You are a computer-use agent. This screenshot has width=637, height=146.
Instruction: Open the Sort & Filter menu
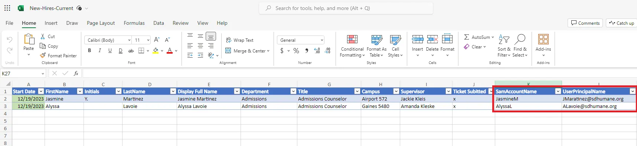(x=504, y=46)
